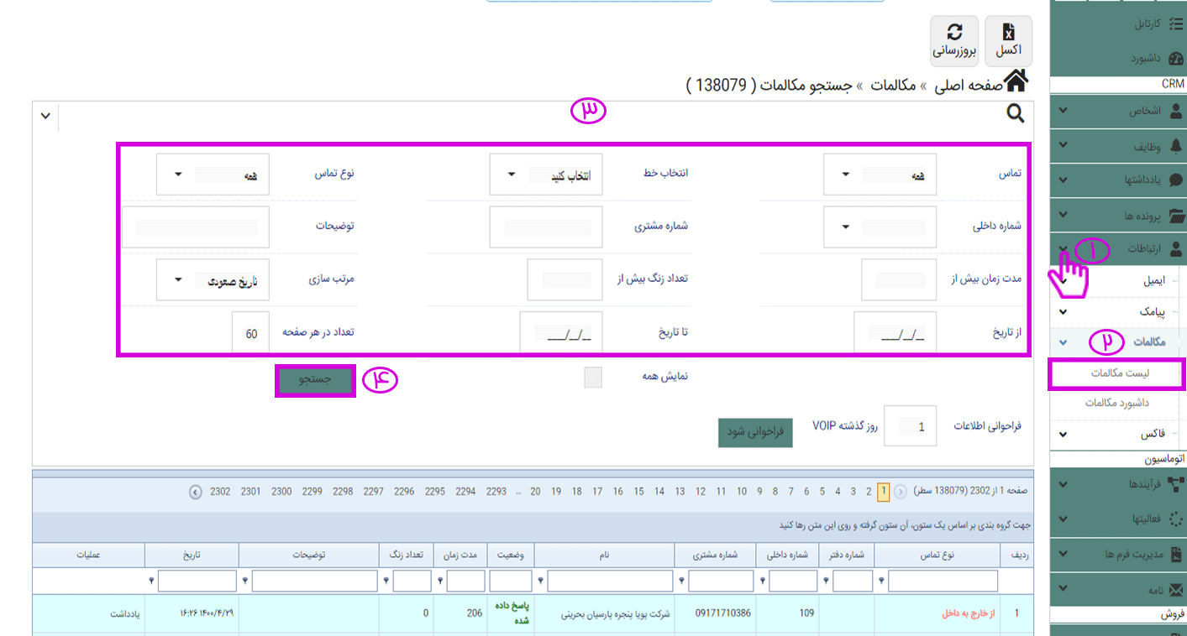The width and height of the screenshot is (1187, 636).
Task: Open the تماس dropdown
Action: 880,175
